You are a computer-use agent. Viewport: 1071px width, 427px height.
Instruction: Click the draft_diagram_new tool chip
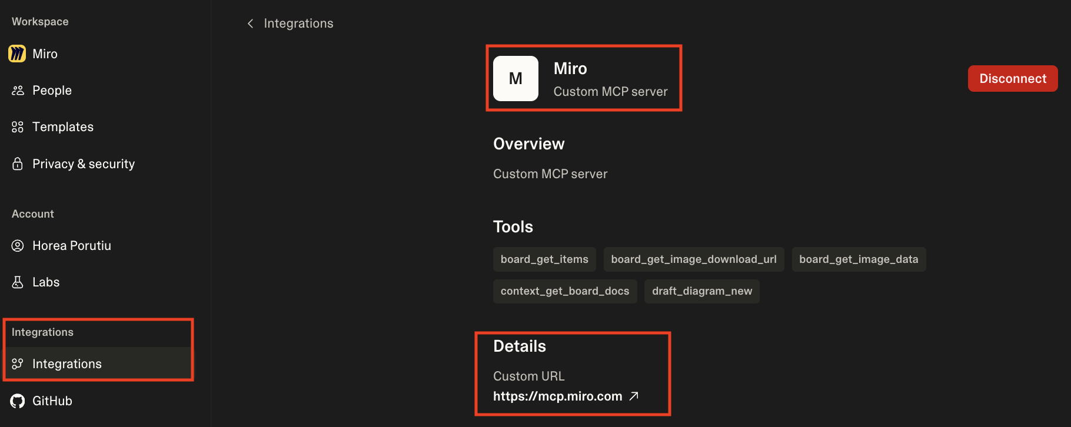pyautogui.click(x=702, y=291)
